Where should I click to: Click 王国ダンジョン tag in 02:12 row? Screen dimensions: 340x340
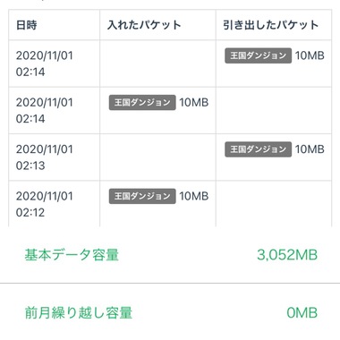pyautogui.click(x=142, y=196)
